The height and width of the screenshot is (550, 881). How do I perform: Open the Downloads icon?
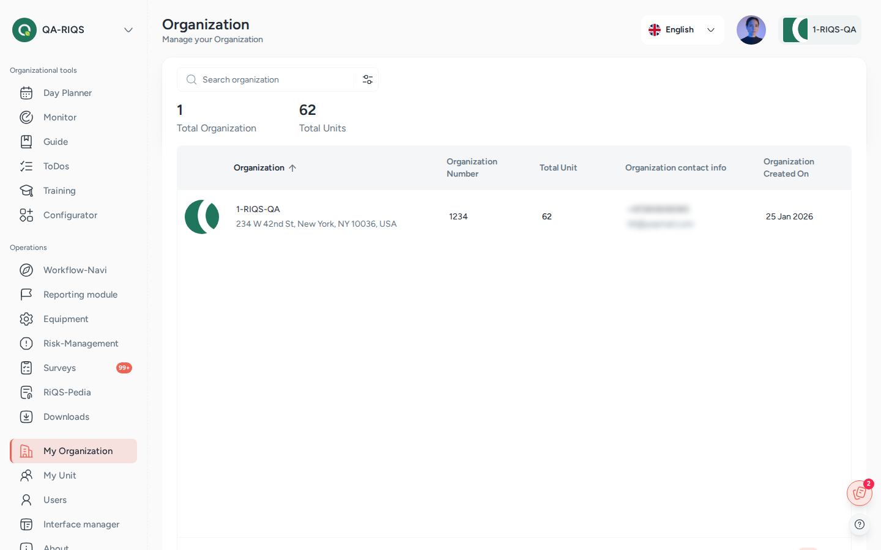[26, 417]
